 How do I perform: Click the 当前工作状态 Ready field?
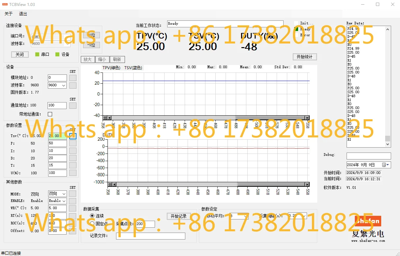(x=225, y=24)
